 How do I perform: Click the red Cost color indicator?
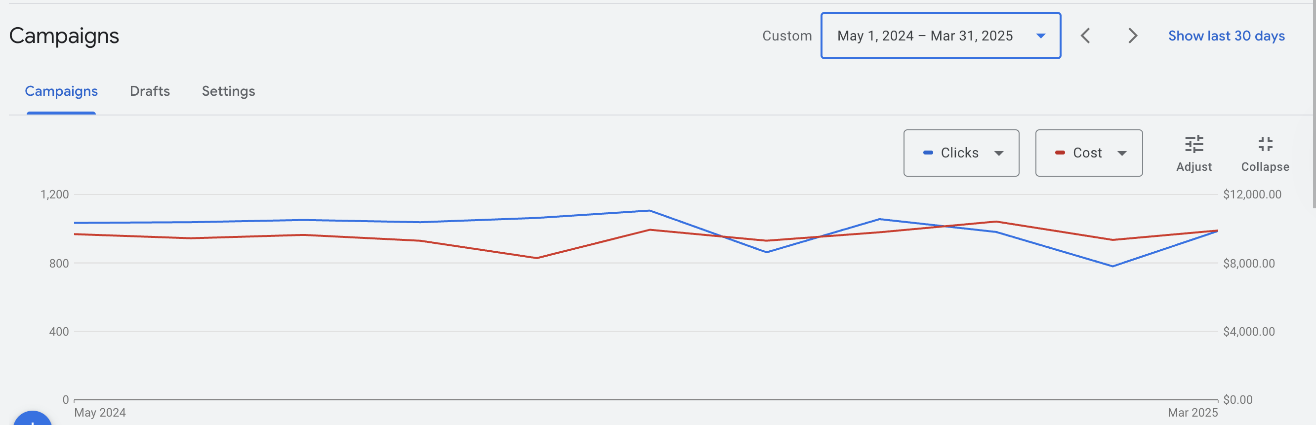pyautogui.click(x=1060, y=153)
